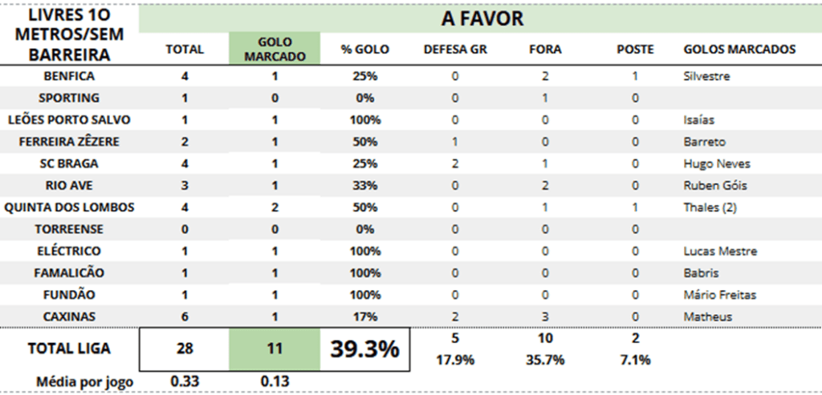Screen dimensions: 822x395
Task: Click the TOTAL LIGA row label
Action: tap(69, 349)
